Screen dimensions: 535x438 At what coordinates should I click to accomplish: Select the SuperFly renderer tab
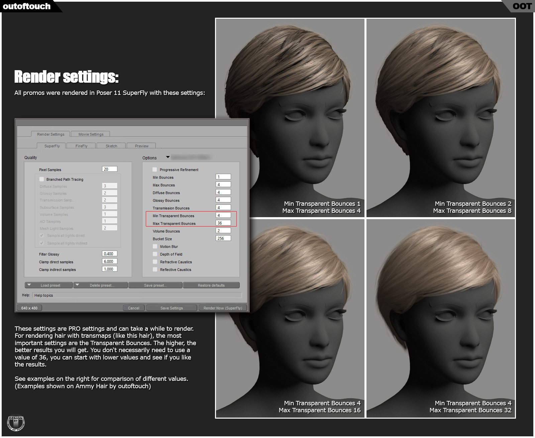click(51, 146)
